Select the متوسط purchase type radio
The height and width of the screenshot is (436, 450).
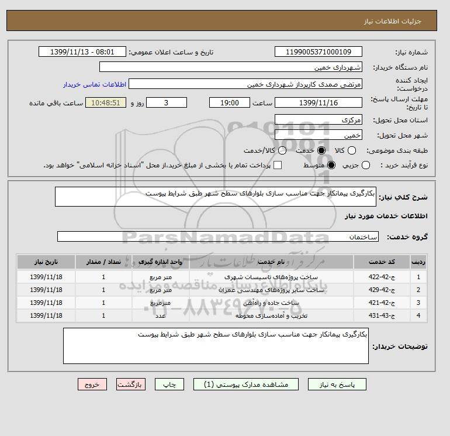[331, 165]
